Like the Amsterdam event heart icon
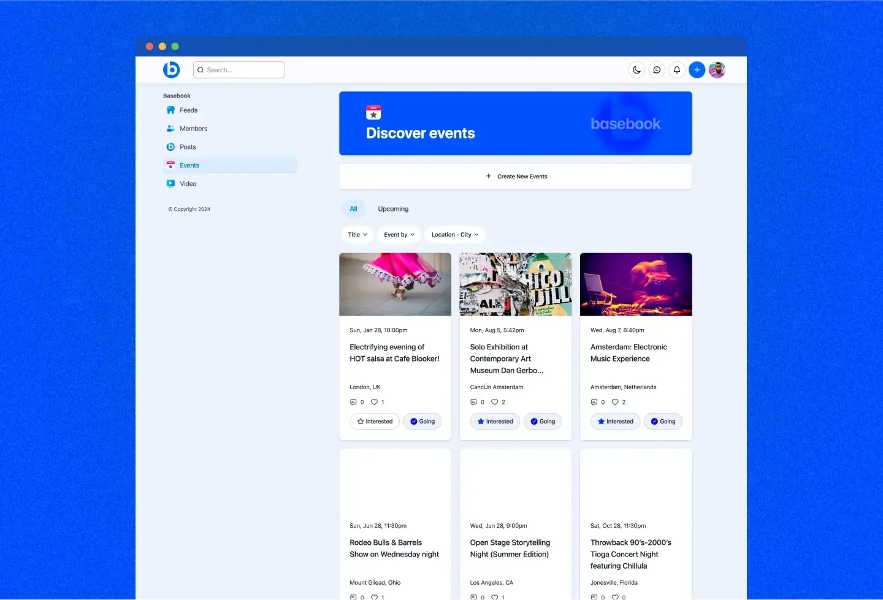Screen dimensions: 883x600 (615, 403)
